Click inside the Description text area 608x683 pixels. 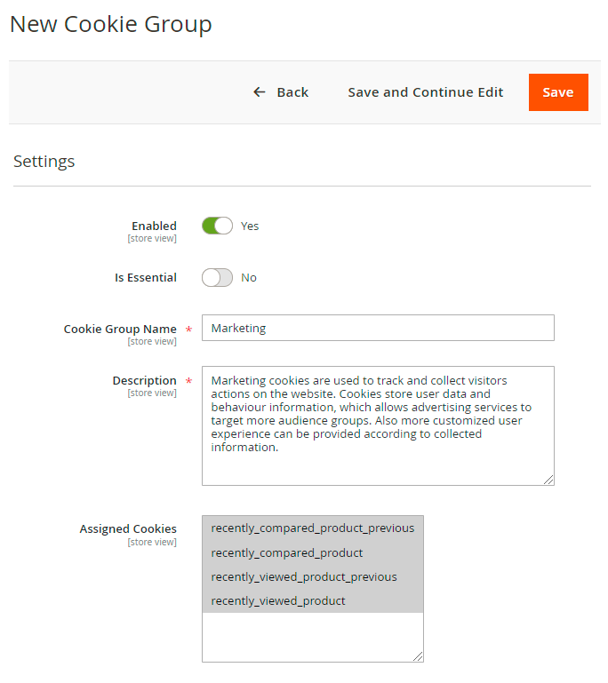pos(378,425)
